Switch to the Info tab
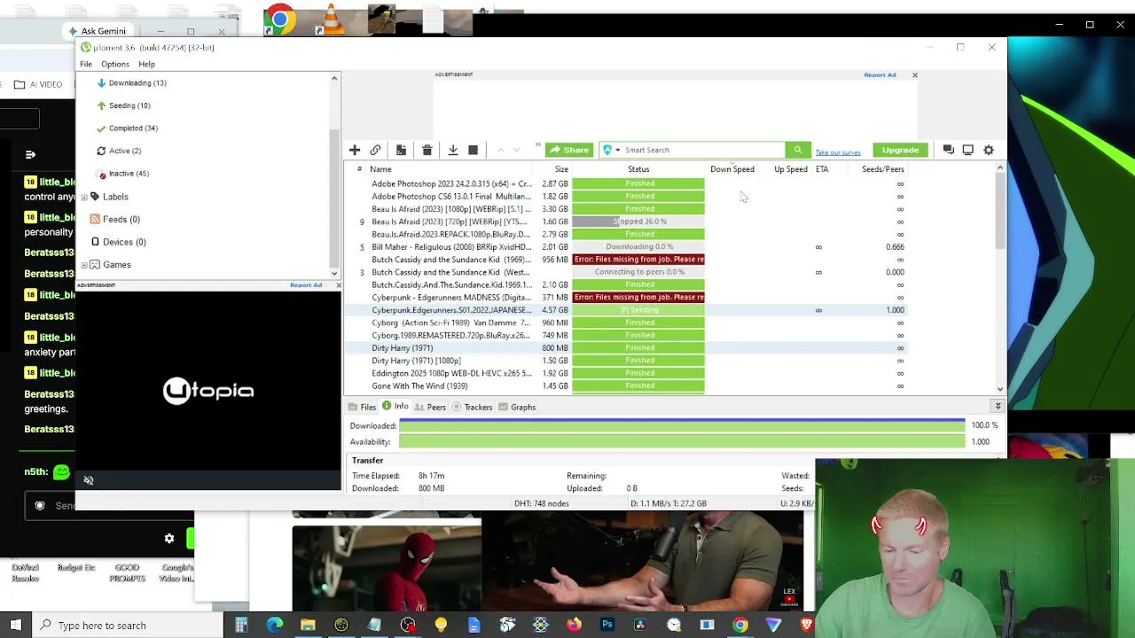This screenshot has width=1135, height=638. 395,407
